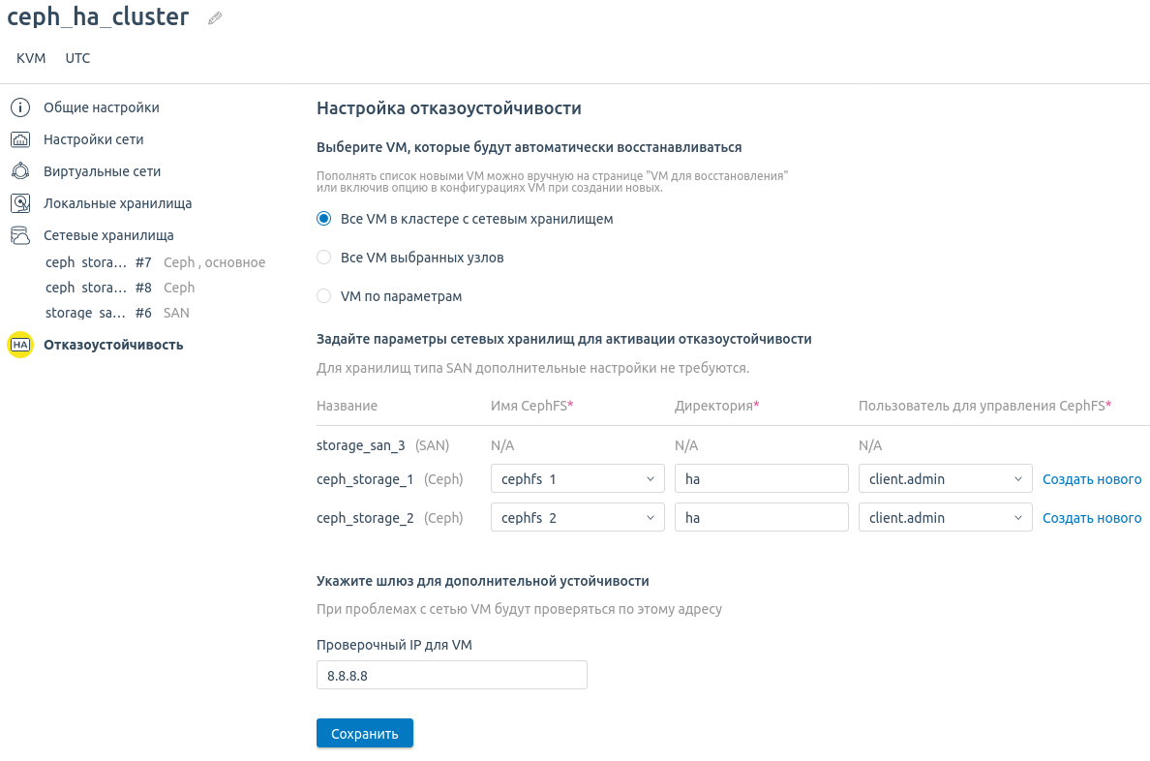This screenshot has width=1150, height=761.
Task: Open CephFS name dropdown for ceph_storage_2
Action: [x=577, y=518]
